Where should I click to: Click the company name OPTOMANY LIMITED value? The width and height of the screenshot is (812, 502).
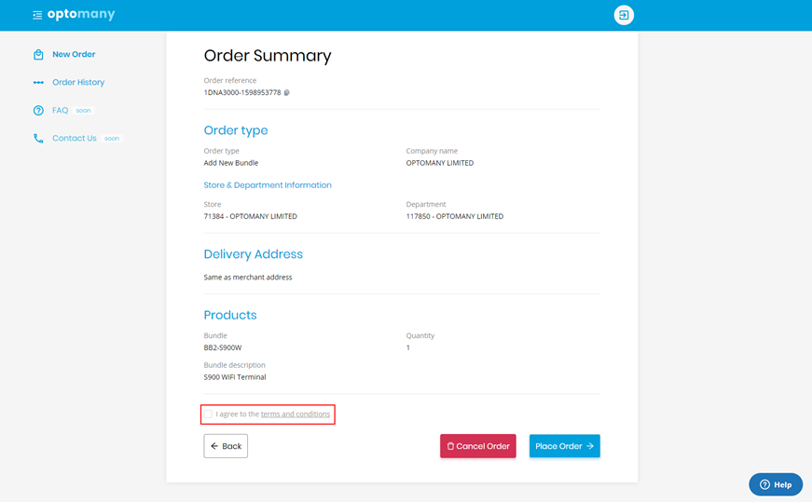coord(440,163)
